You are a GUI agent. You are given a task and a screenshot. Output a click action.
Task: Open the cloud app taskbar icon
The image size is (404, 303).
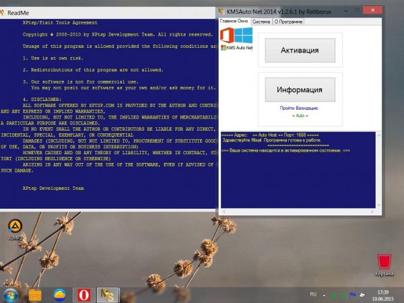point(59,296)
